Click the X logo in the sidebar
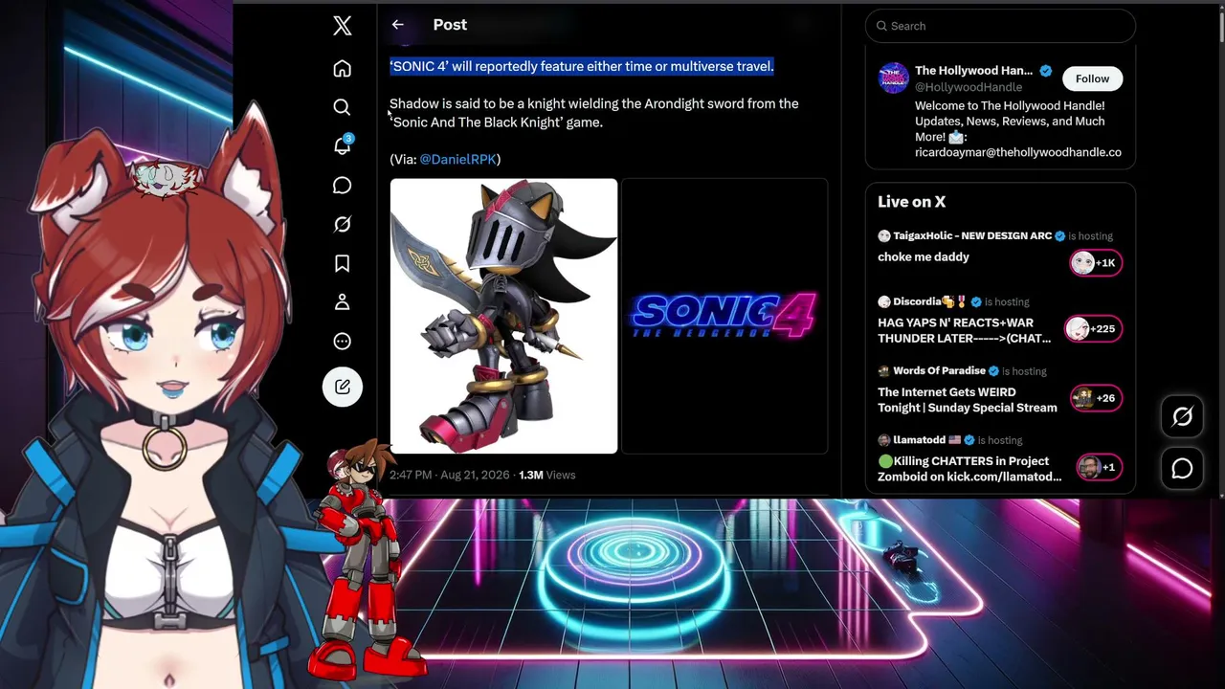 coord(342,26)
